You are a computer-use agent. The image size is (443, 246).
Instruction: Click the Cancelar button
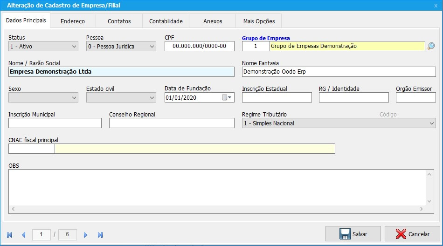click(413, 234)
